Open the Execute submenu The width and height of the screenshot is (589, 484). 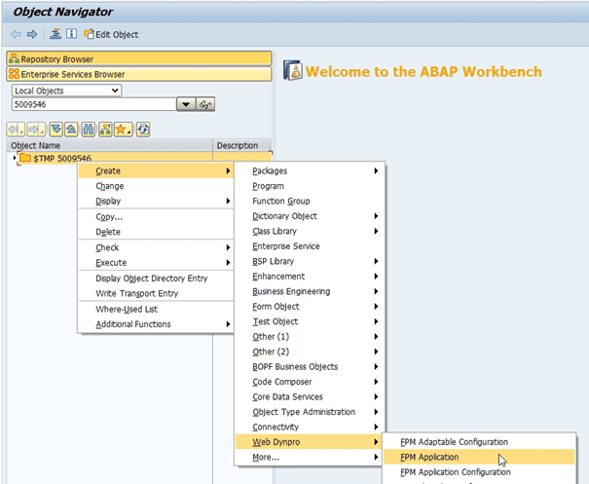coord(156,263)
